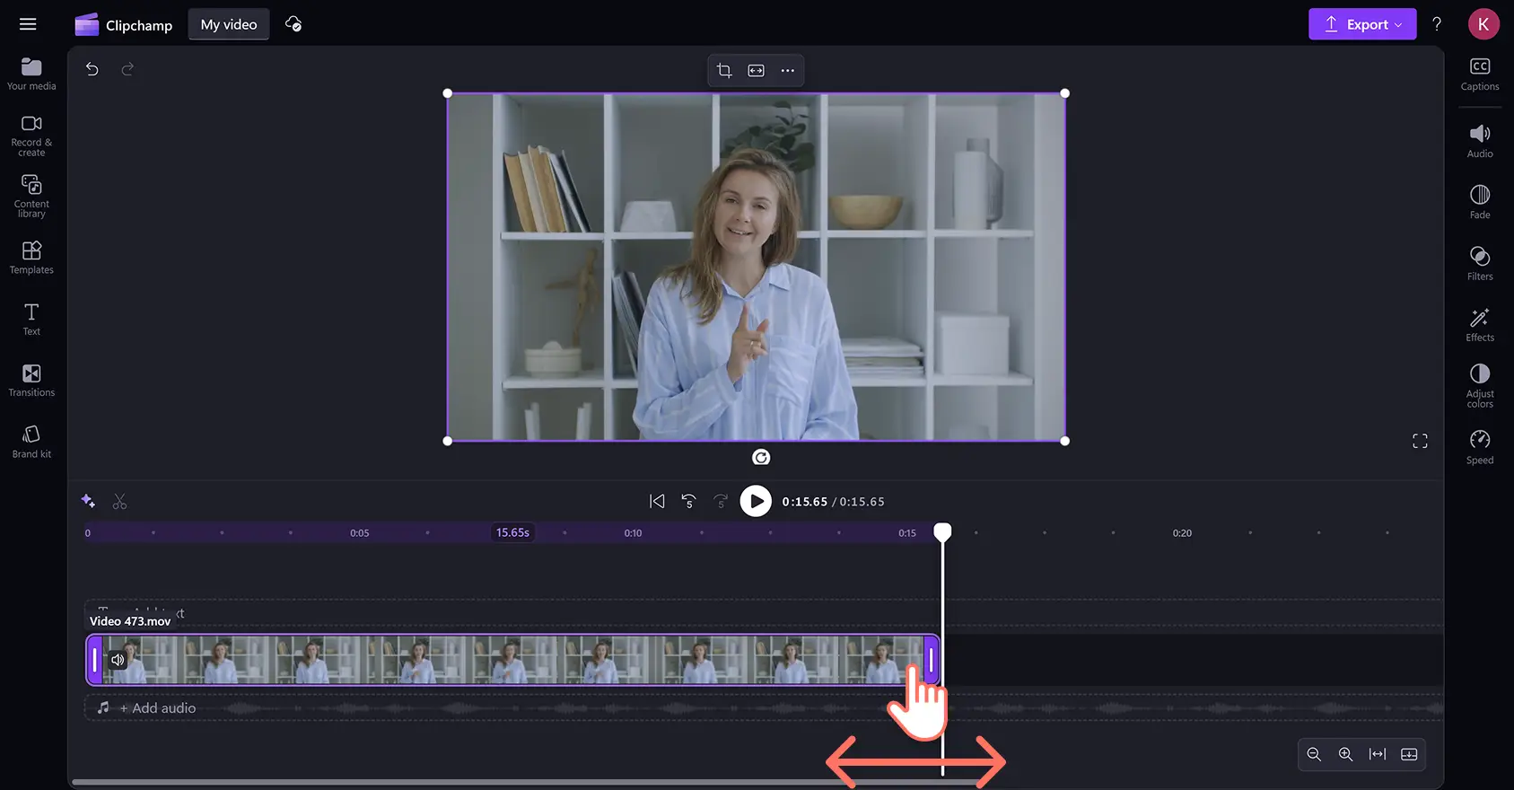Open the Captions panel

coord(1480,75)
